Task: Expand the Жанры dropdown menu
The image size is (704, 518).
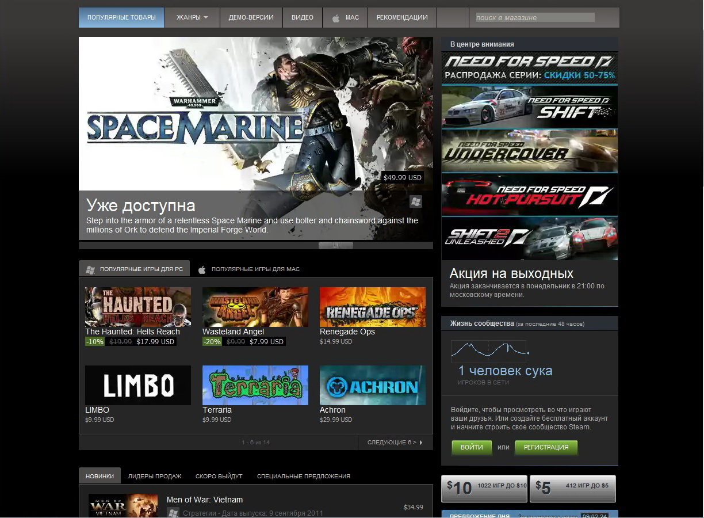Action: coord(192,17)
